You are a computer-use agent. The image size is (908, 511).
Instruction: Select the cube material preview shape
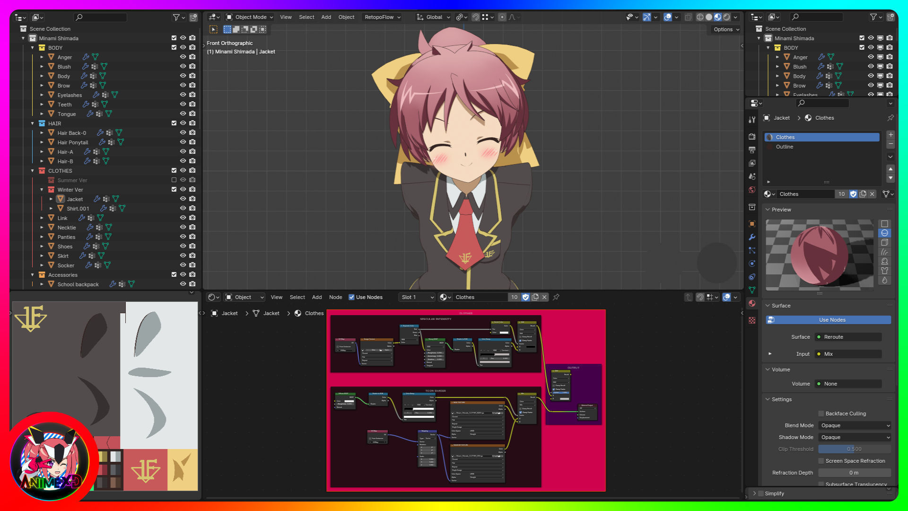884,243
